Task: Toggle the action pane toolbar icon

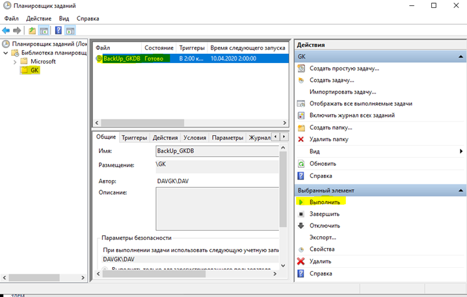Action: [70, 31]
